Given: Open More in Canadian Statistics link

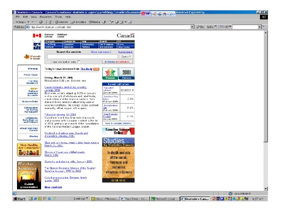Looking at the screenshot, I should point(118,123).
